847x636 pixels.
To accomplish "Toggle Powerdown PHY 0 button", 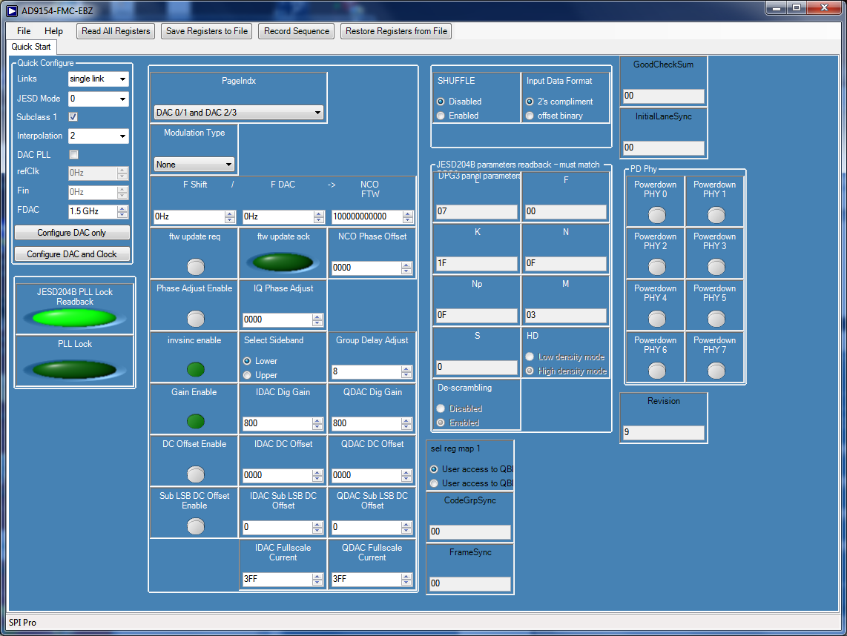I will coord(657,215).
